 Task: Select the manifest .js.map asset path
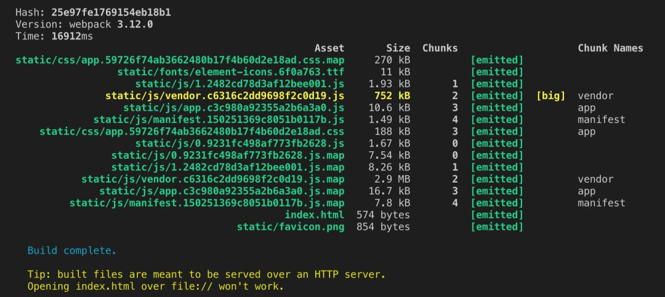[x=207, y=203]
